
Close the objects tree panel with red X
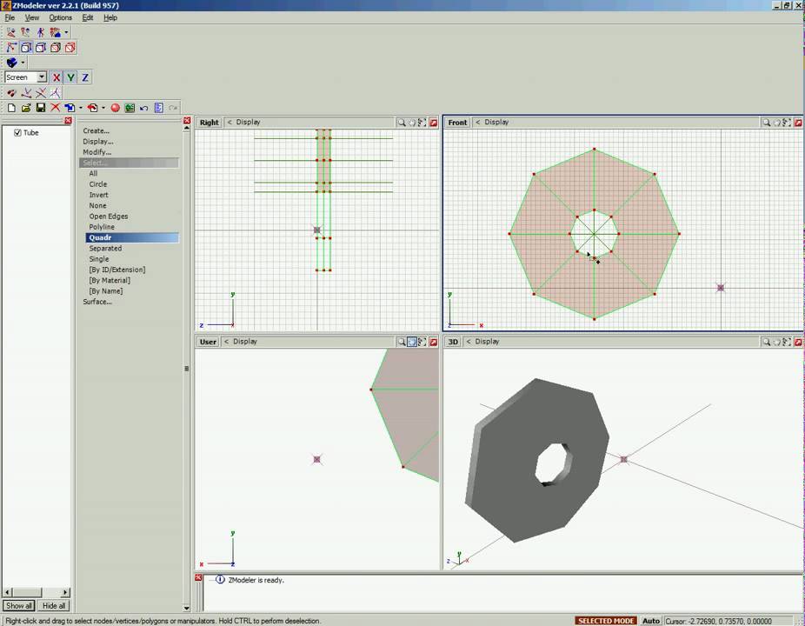tap(68, 120)
